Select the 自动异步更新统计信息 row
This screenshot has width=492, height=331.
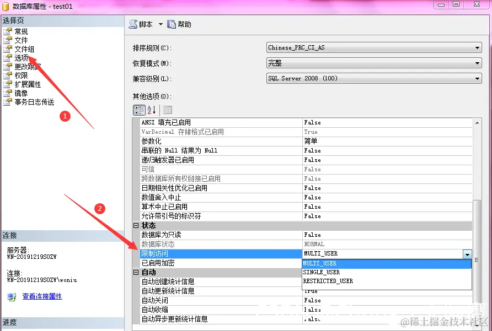[x=306, y=319]
